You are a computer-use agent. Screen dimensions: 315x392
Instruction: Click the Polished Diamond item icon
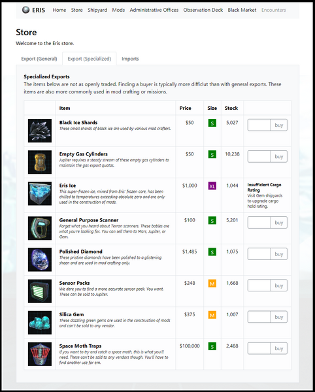point(40,259)
